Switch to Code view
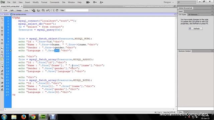Viewport: 214px width, 120px height. [x=5, y=10]
